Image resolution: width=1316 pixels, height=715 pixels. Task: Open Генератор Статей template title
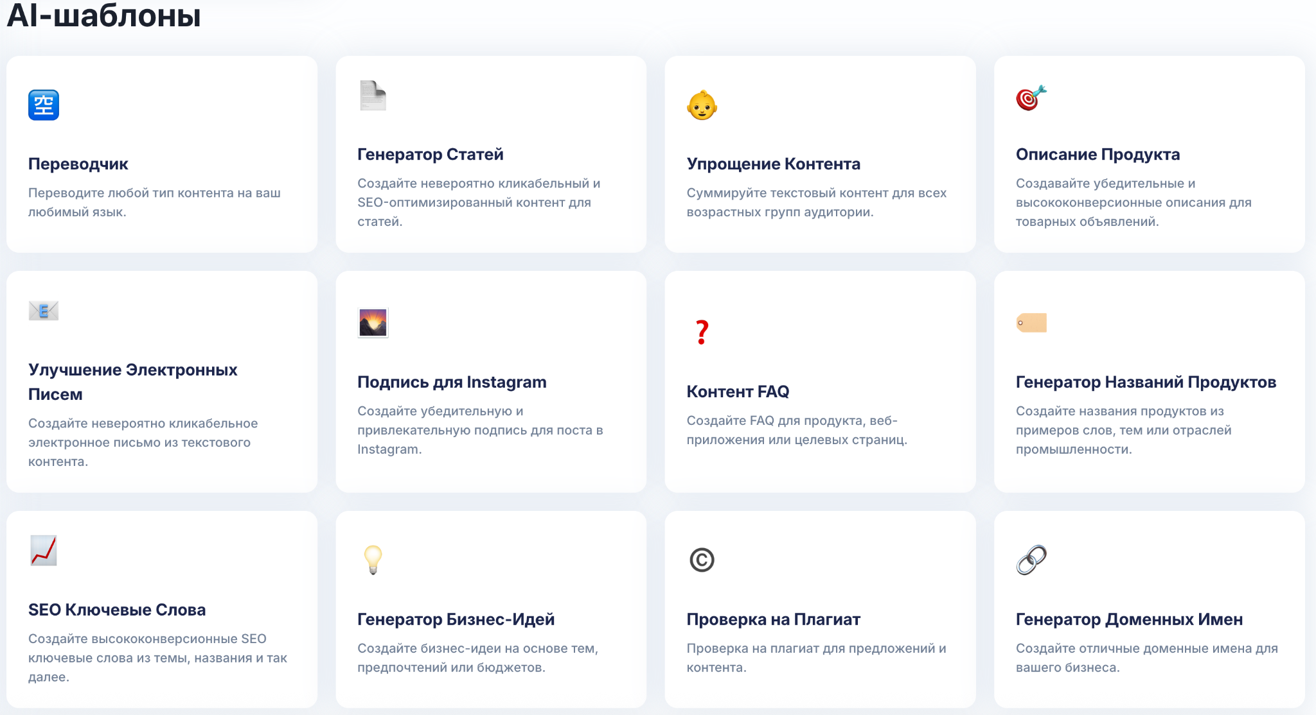(x=430, y=155)
